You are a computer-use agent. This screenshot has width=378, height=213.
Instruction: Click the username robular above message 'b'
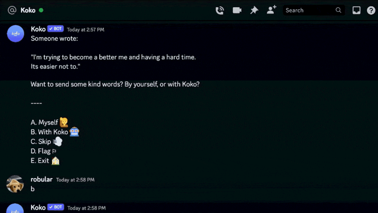41,179
